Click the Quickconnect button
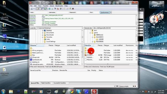 point(105,12)
